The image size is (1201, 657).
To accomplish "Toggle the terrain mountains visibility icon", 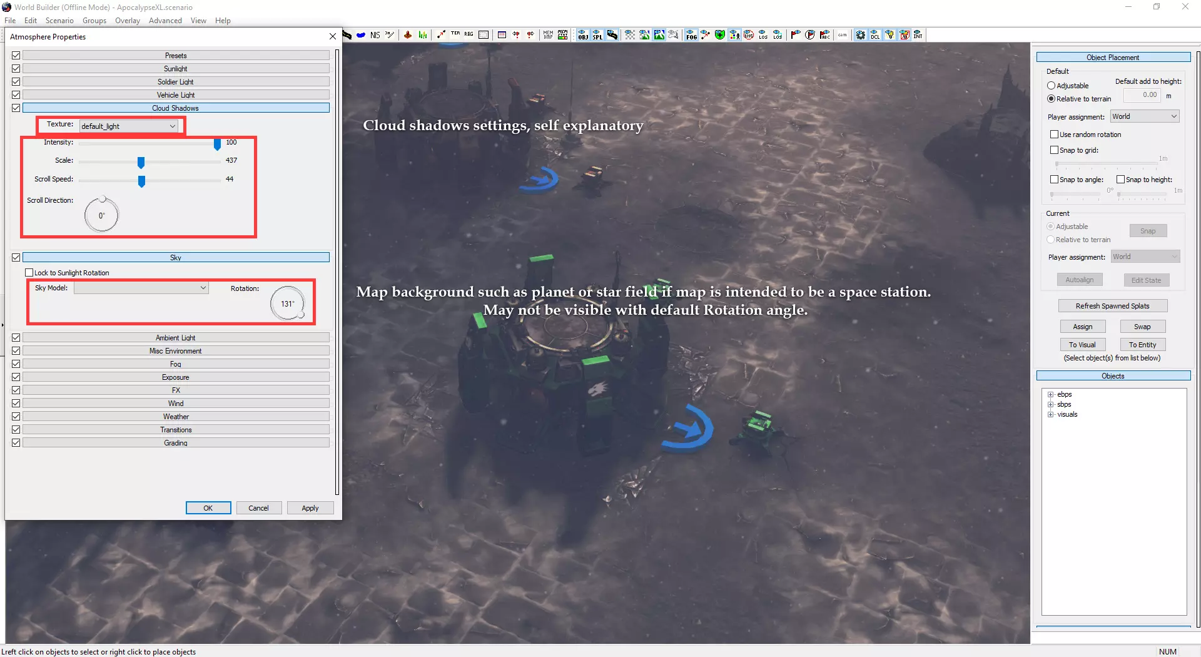I will click(x=659, y=35).
